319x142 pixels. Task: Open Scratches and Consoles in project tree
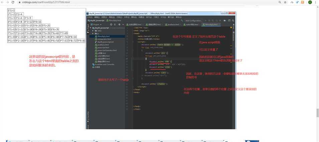click(103, 64)
